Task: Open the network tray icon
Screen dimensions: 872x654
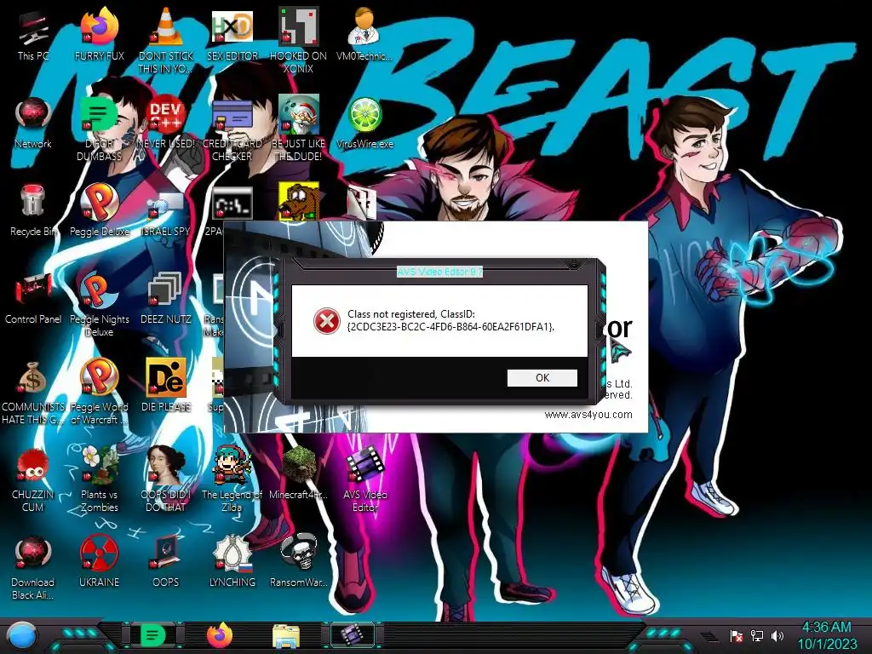Action: click(x=756, y=635)
